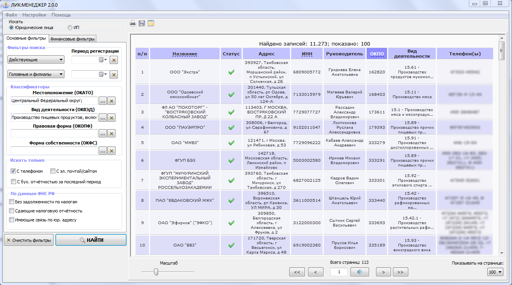This screenshot has height=285, width=512.
Task: Open records-per-page dropdown showing 100
Action: (495, 272)
